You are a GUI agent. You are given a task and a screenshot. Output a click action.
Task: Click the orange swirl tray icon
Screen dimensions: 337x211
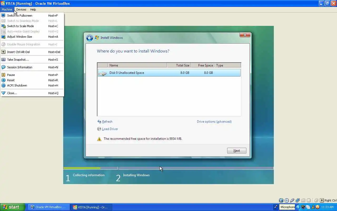pyautogui.click(x=317, y=207)
